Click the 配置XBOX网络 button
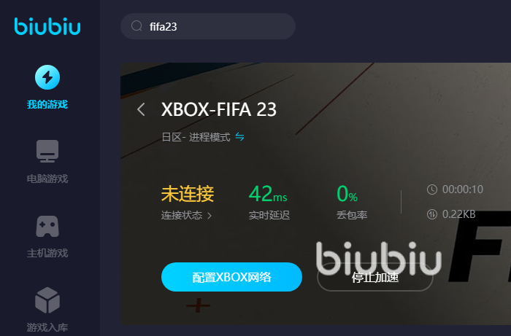The image size is (511, 336). [x=231, y=277]
